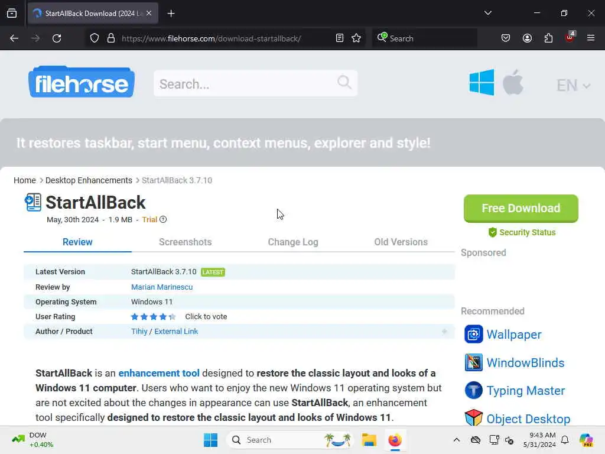Screen dimensions: 605x454
Task: Click the Firefox taskbar icon
Action: 395,440
